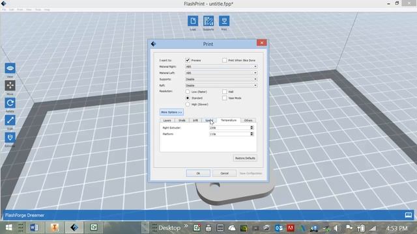
Task: Collapse the More Options section
Action: tap(171, 112)
